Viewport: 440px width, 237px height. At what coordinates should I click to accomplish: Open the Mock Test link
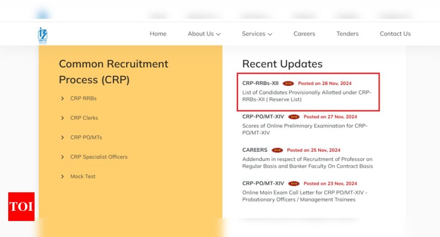click(83, 177)
